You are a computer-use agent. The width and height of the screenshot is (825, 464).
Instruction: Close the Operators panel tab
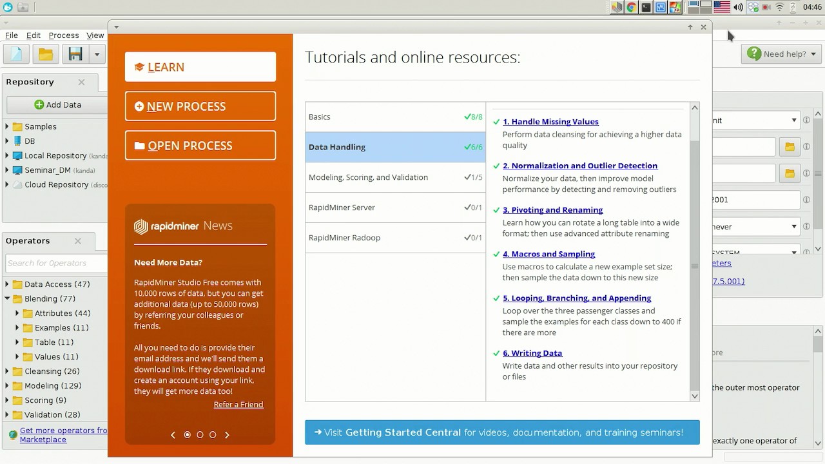(x=78, y=241)
